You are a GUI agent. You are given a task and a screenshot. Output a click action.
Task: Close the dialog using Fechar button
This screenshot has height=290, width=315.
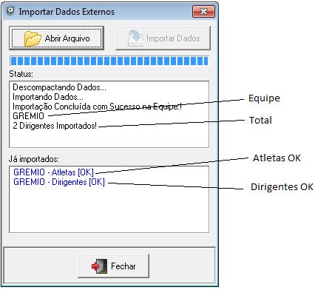coord(113,266)
